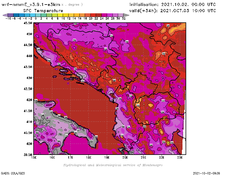
Task: Click the '45N' latitude axis label
Action: tap(29, 34)
